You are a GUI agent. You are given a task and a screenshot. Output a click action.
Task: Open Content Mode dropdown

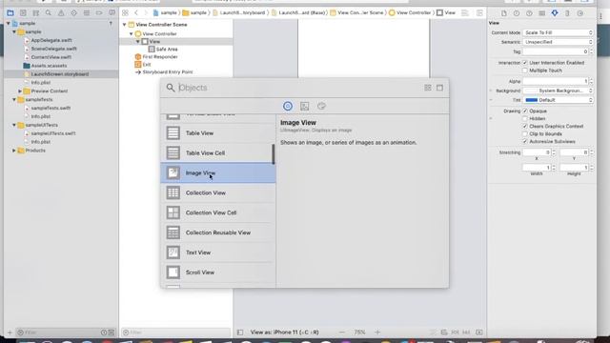coord(558,32)
